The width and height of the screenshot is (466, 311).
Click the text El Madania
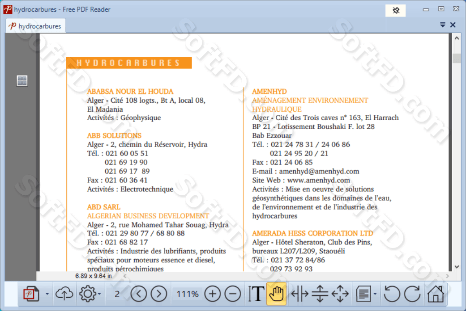pos(105,109)
